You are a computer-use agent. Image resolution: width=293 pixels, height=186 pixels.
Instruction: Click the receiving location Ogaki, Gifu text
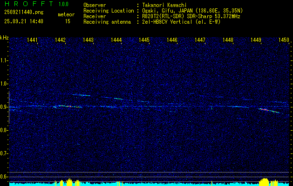coord(160,10)
